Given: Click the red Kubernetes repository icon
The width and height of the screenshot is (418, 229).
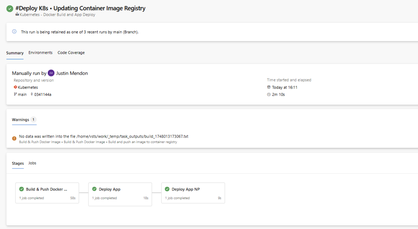Looking at the screenshot, I should [16, 87].
